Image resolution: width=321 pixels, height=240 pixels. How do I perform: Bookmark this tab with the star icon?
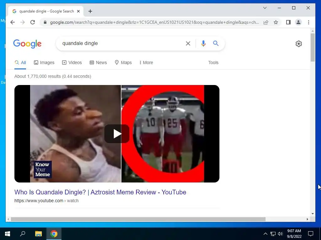276,22
